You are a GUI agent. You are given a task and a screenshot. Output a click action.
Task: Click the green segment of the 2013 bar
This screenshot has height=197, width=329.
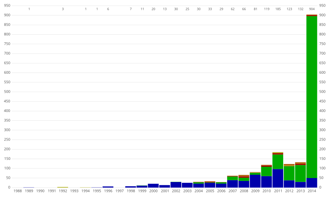[x=300, y=173]
